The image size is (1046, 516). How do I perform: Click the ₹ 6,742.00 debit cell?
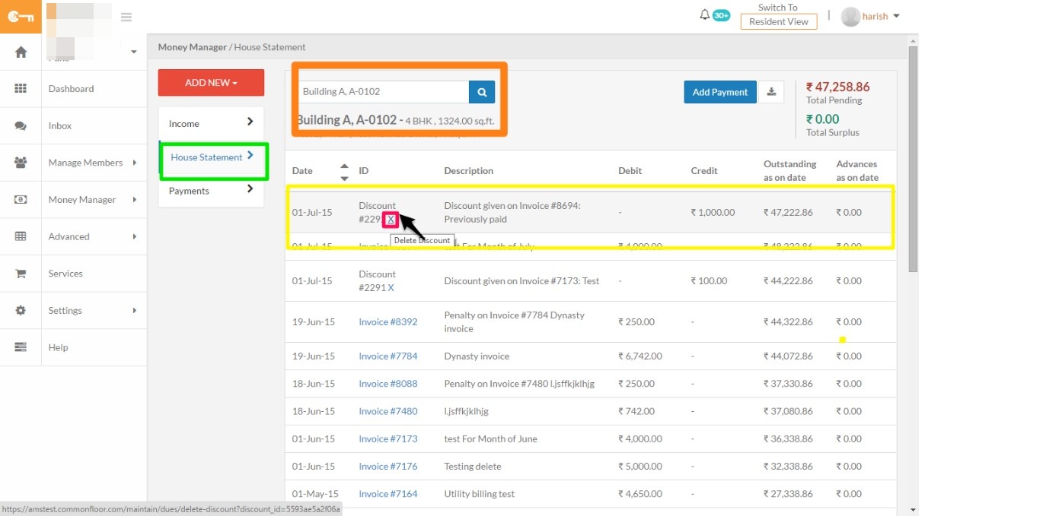point(640,356)
